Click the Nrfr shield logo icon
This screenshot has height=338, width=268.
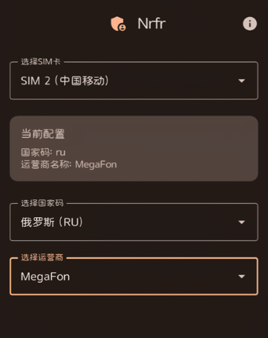(x=118, y=24)
